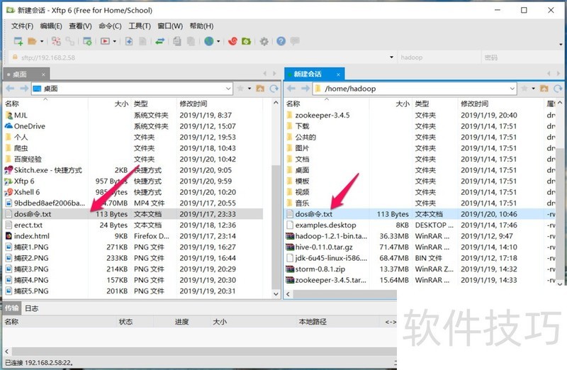
Task: Click the New Session toolbar icon
Action: click(x=18, y=41)
